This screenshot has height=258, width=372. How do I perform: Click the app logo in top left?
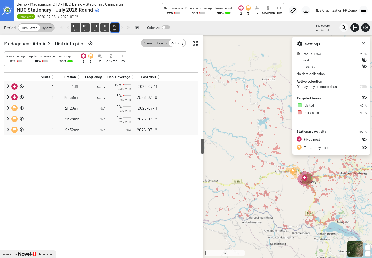click(7, 10)
